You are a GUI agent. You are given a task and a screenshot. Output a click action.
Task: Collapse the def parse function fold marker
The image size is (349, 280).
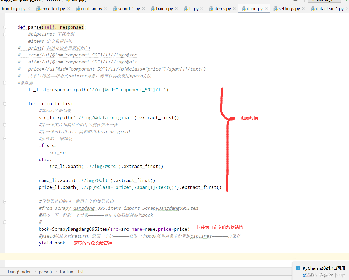5,27
